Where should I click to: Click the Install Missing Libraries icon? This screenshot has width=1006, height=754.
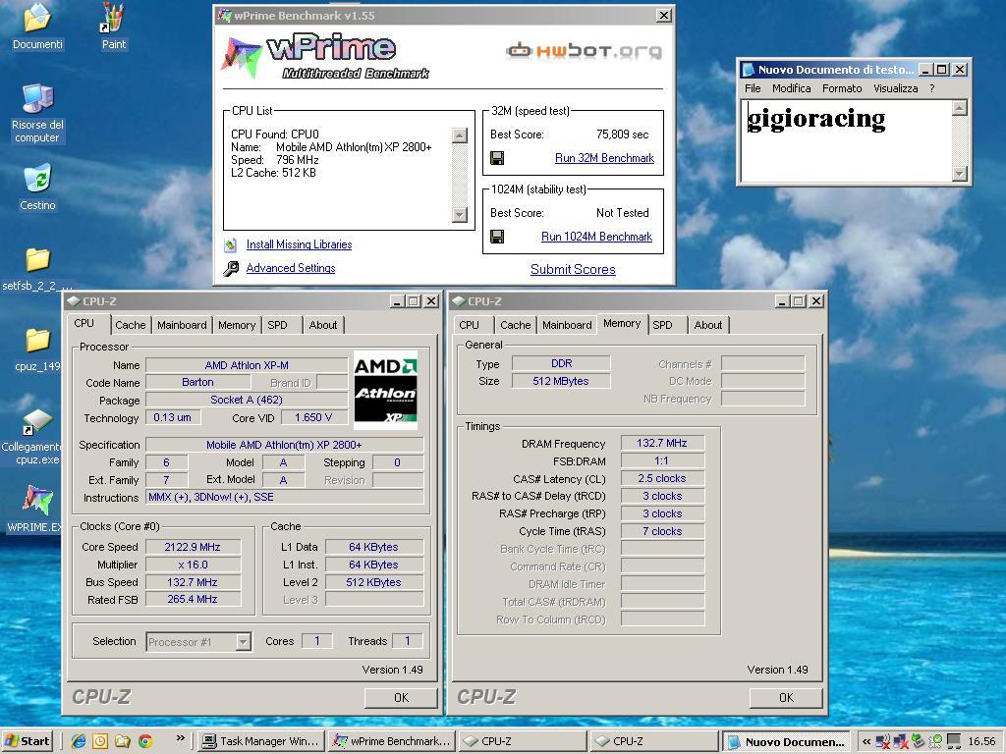tap(230, 244)
